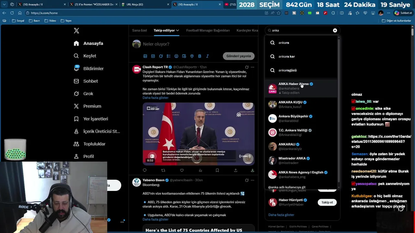Image resolution: width=415 pixels, height=233 pixels.
Task: Go to Anasayfa in the X sidebar
Action: 89,43
